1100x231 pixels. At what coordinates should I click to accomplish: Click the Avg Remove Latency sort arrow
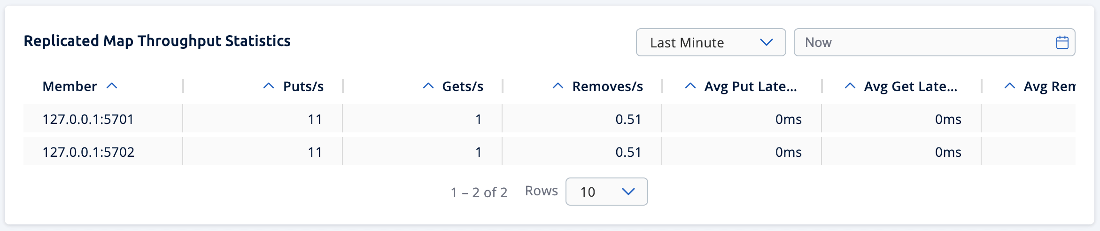coord(1009,86)
